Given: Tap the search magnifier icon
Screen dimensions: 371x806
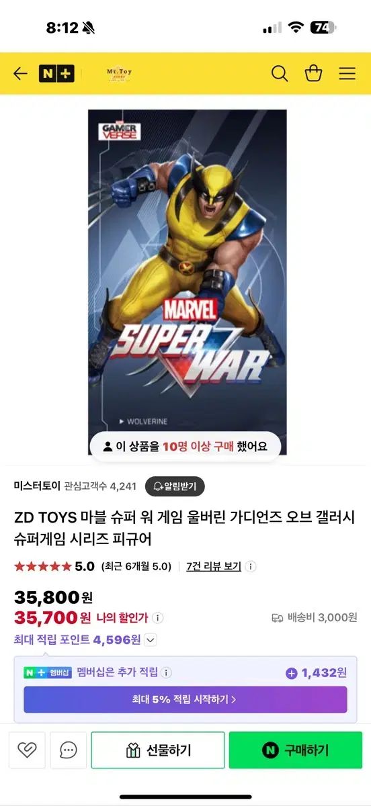Looking at the screenshot, I should point(280,74).
